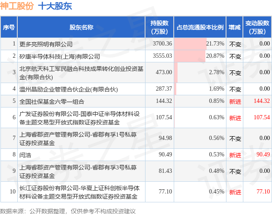Click holdings value 3700.36
The image size is (272, 215).
(x=162, y=43)
